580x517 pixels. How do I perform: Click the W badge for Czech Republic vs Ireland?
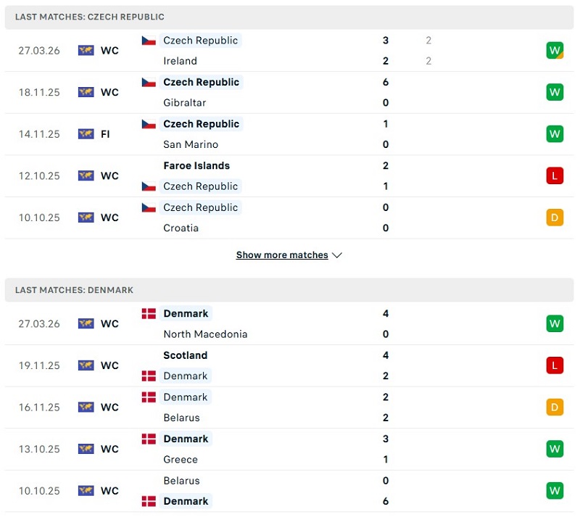point(555,51)
